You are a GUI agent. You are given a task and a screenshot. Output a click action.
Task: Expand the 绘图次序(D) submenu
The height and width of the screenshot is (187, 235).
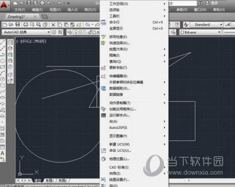[x=134, y=49]
